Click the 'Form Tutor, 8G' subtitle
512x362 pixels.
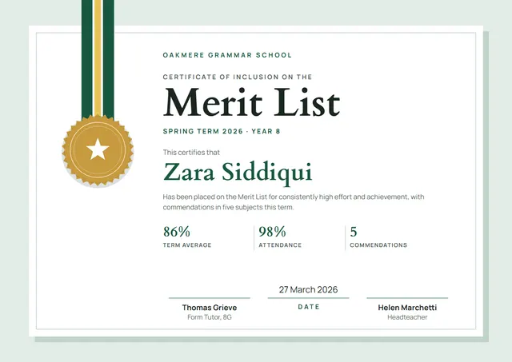tap(210, 317)
